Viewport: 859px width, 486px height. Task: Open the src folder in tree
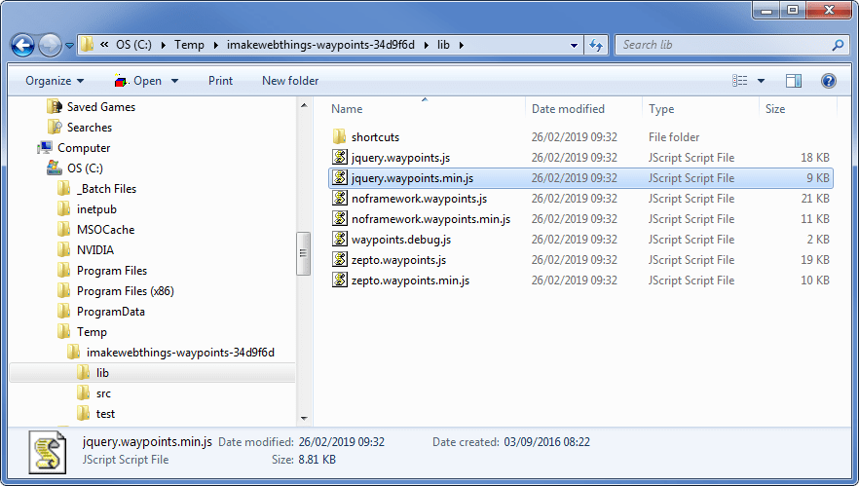coord(103,393)
